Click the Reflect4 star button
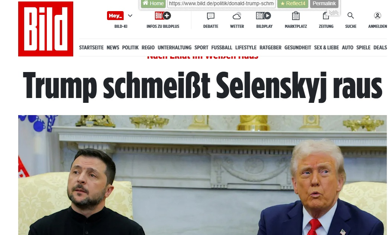This screenshot has width=388, height=235. click(x=293, y=3)
